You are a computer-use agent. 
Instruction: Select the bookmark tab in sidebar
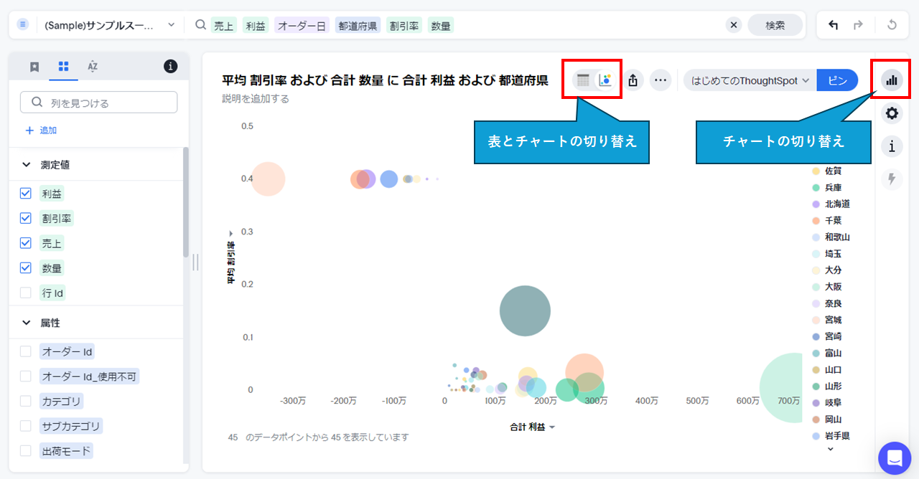34,67
